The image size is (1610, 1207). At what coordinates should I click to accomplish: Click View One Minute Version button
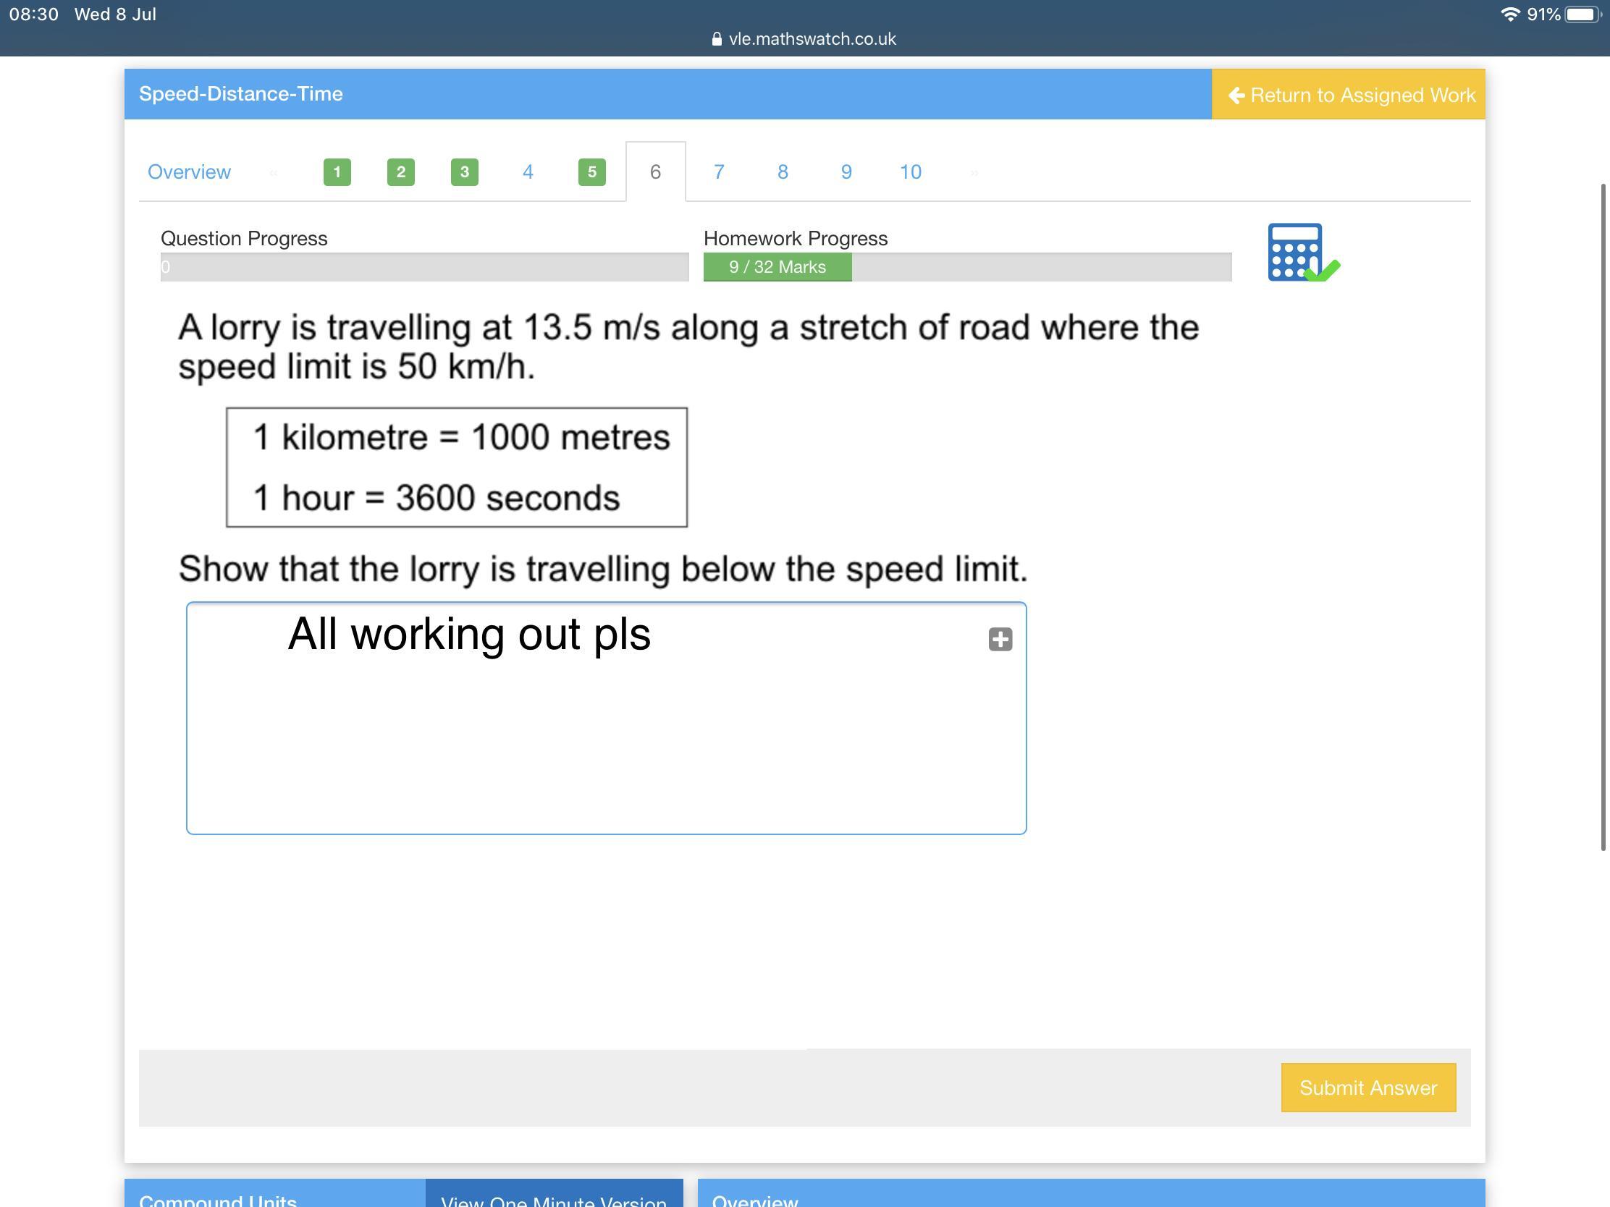[x=554, y=1197]
